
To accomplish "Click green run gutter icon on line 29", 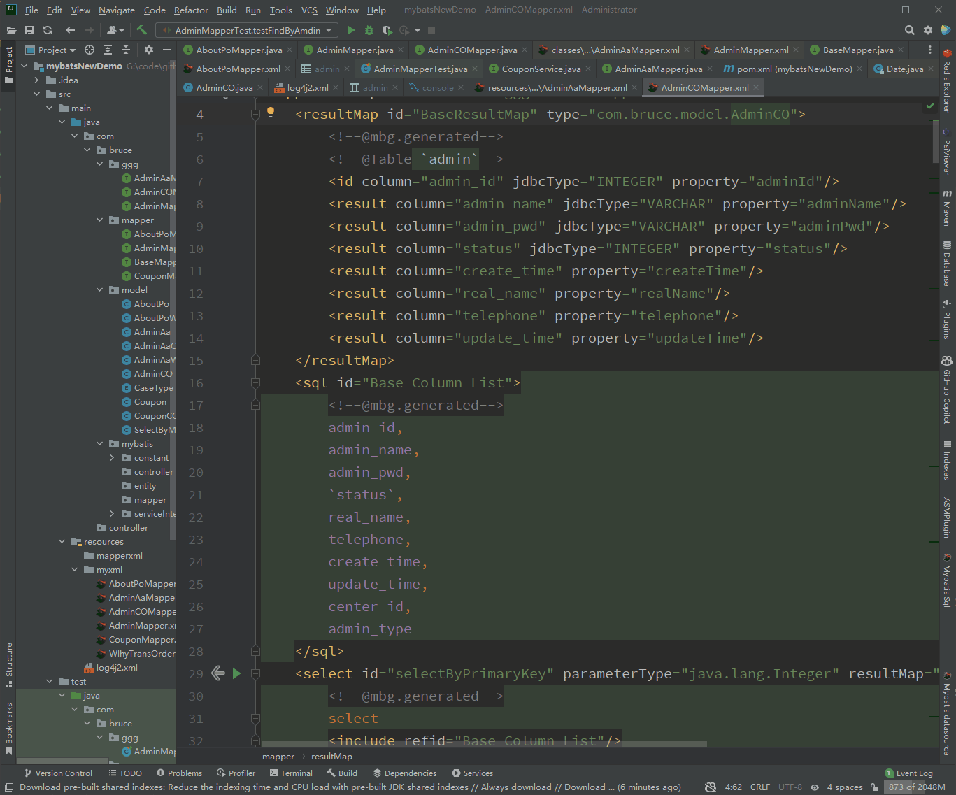I will coord(236,673).
